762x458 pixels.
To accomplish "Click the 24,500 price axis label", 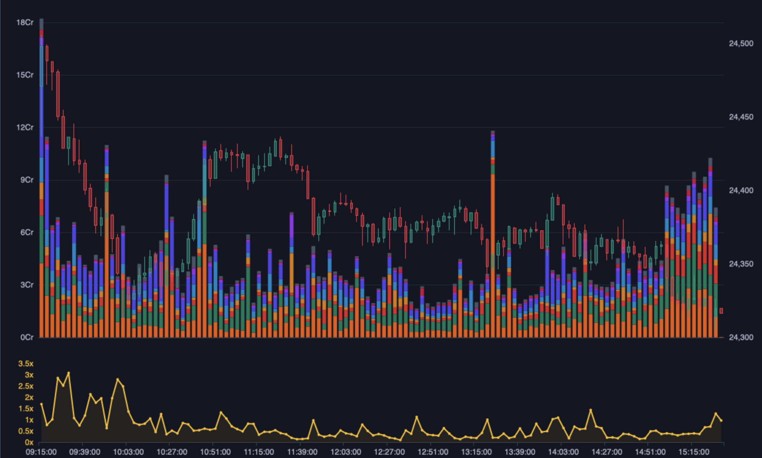I will coord(741,43).
